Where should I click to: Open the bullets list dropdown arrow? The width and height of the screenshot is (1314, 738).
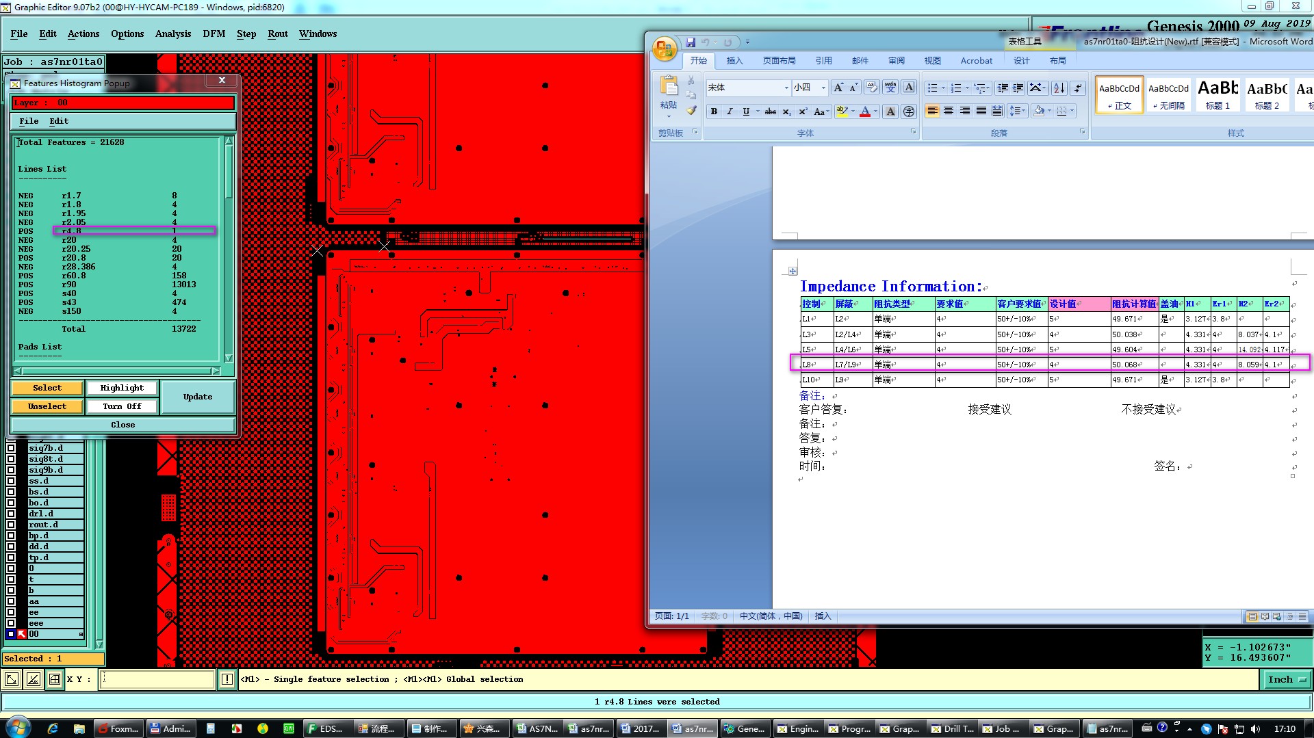(x=943, y=88)
